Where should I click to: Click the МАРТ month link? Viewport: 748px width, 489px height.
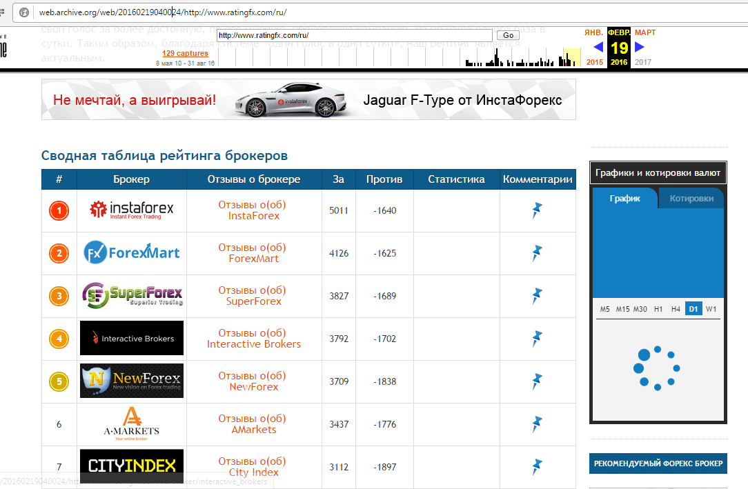(645, 32)
